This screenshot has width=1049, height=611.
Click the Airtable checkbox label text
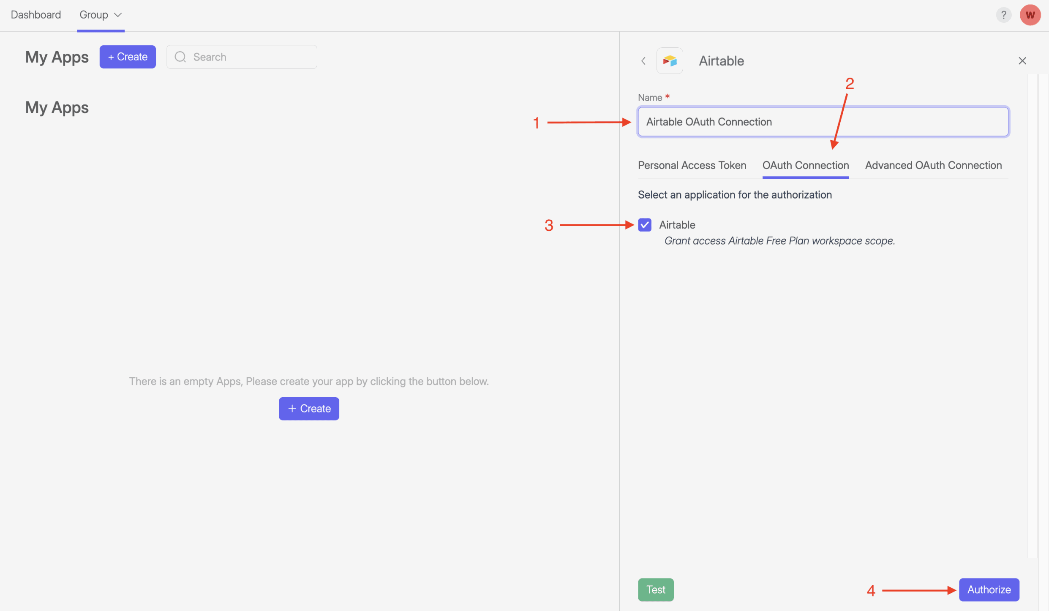tap(677, 225)
